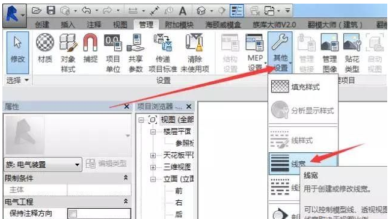Click 启动视图 (Starting View)
Screen dimensions: 389x219
375,53
